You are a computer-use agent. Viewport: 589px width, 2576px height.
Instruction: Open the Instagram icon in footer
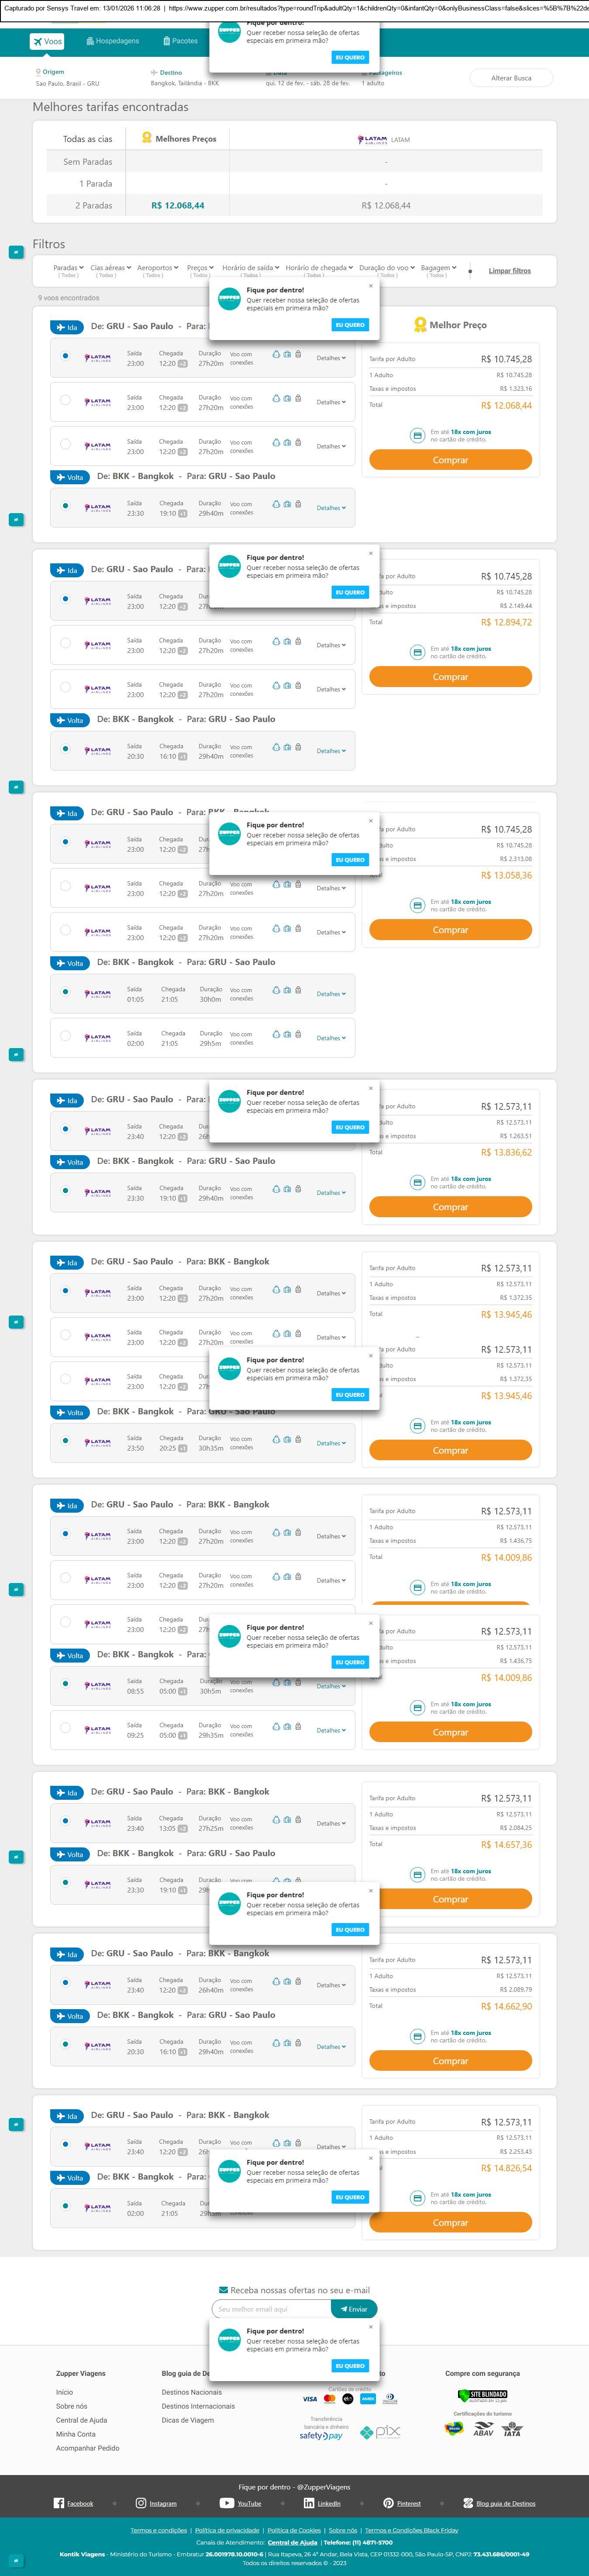point(141,2503)
